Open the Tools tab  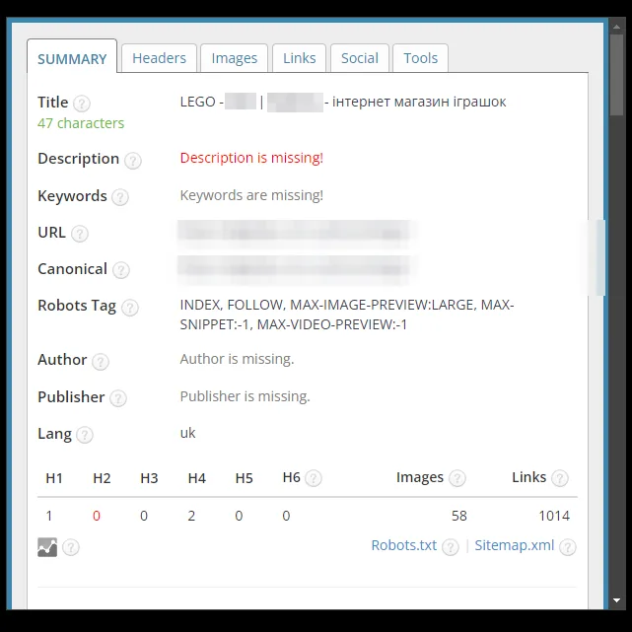(x=420, y=58)
